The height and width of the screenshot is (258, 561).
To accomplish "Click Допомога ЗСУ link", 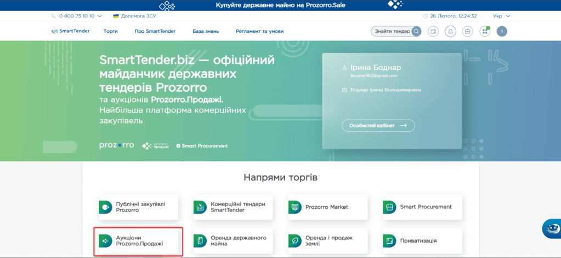I will (x=134, y=16).
